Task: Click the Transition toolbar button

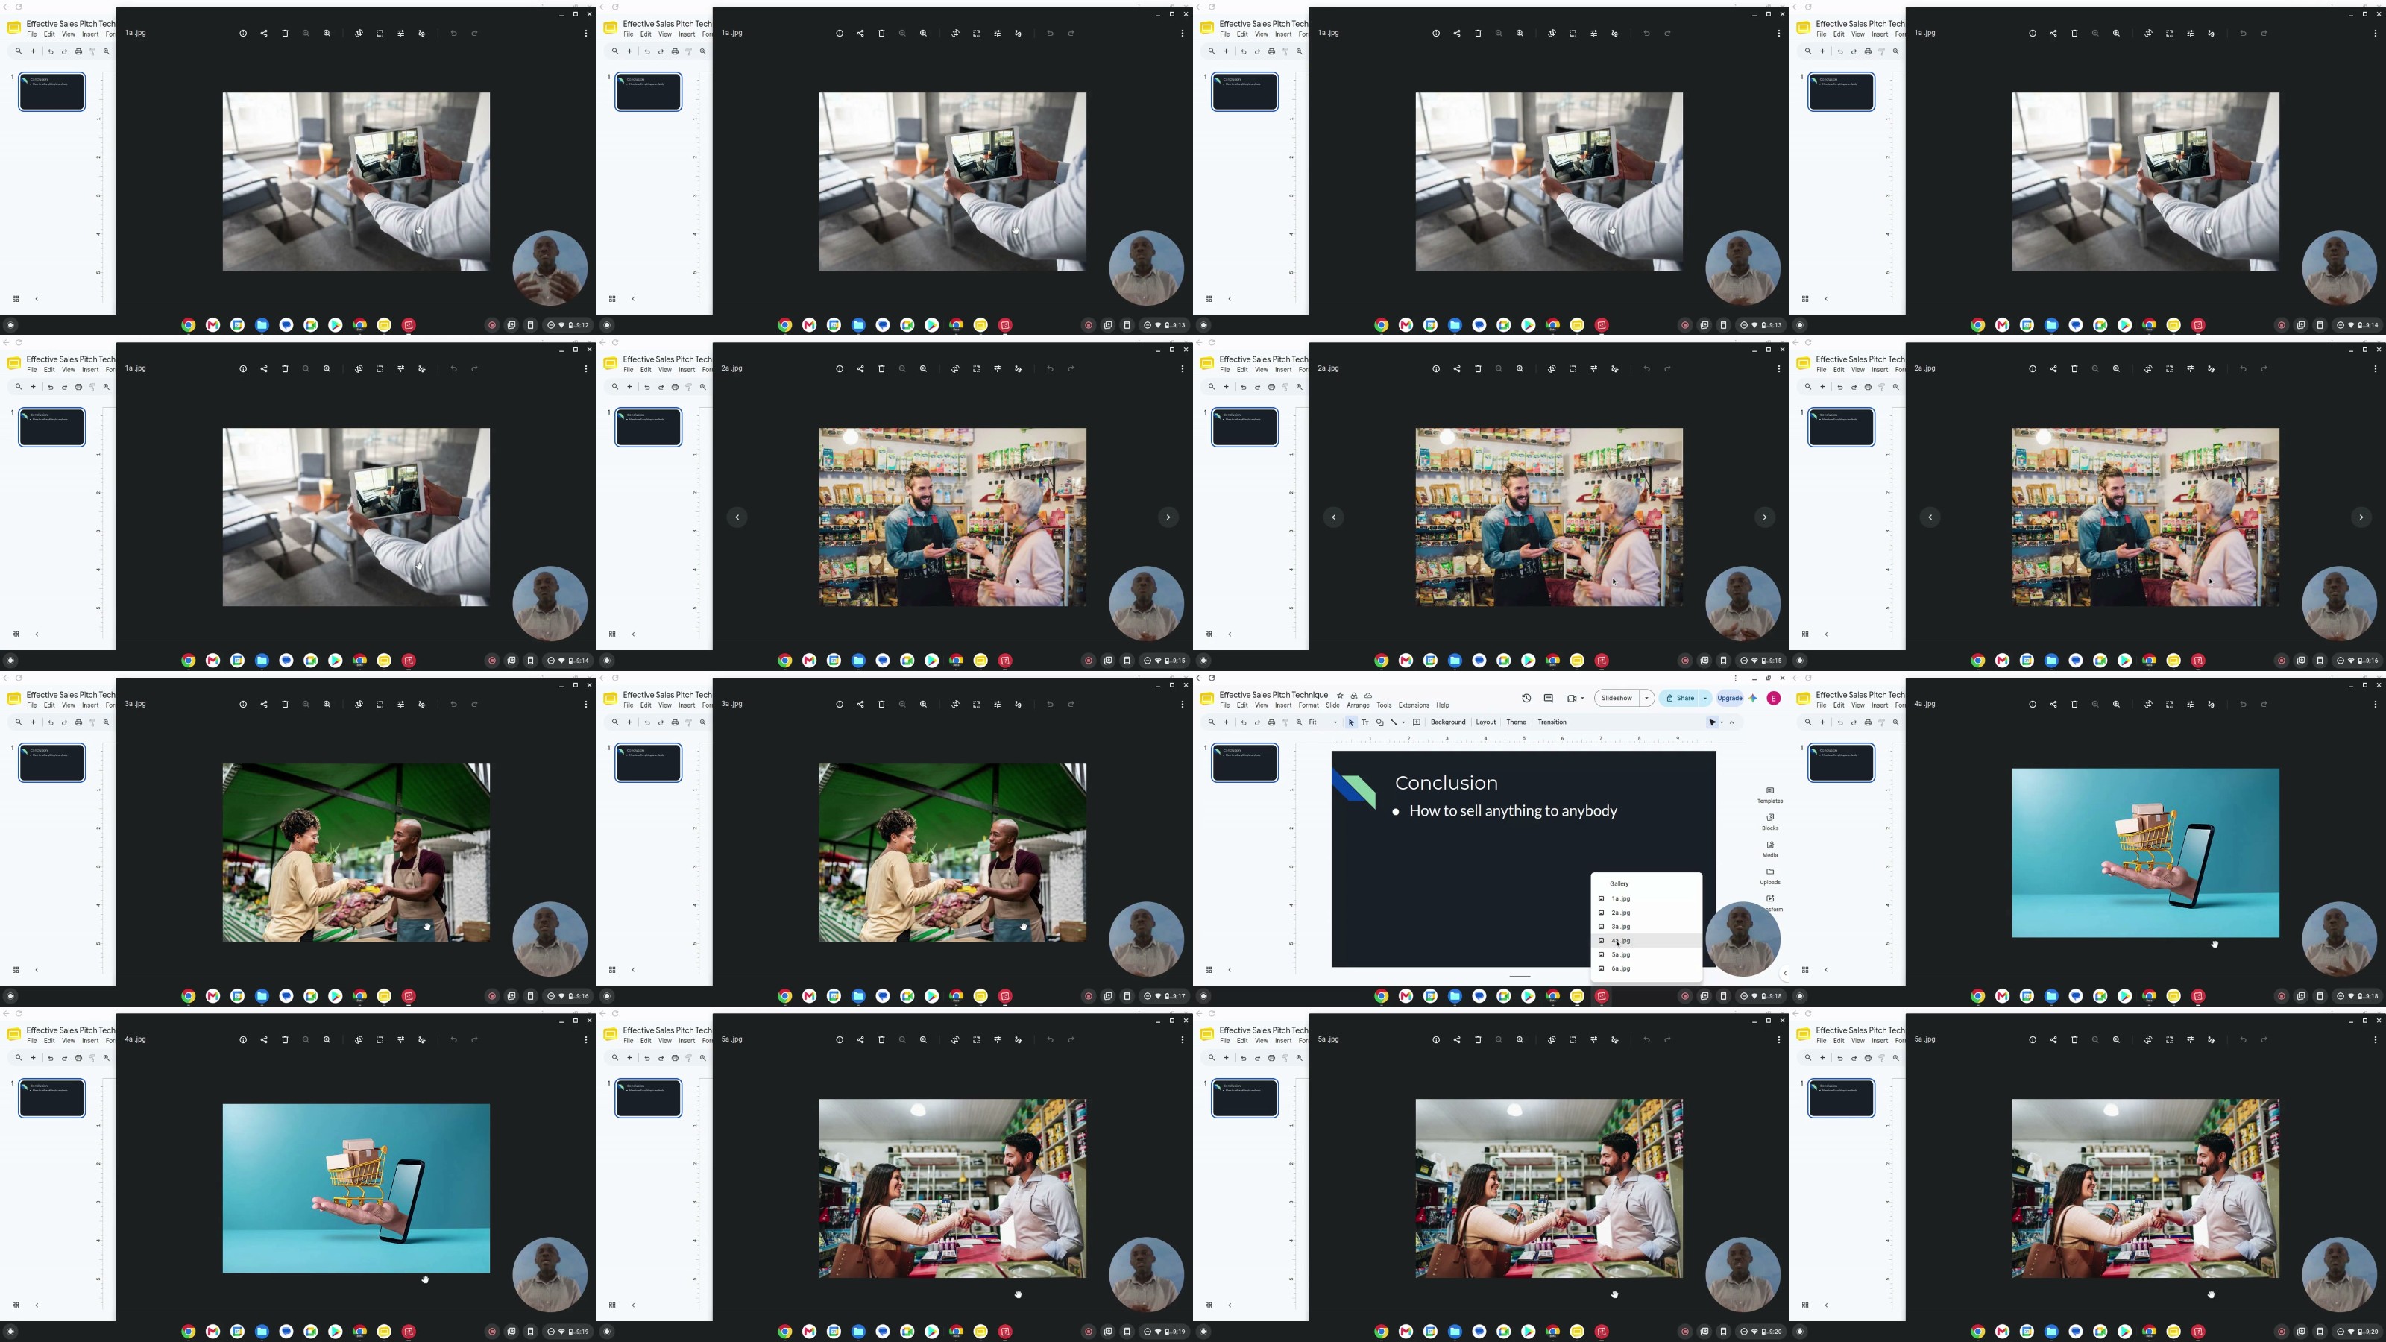Action: (x=1552, y=722)
